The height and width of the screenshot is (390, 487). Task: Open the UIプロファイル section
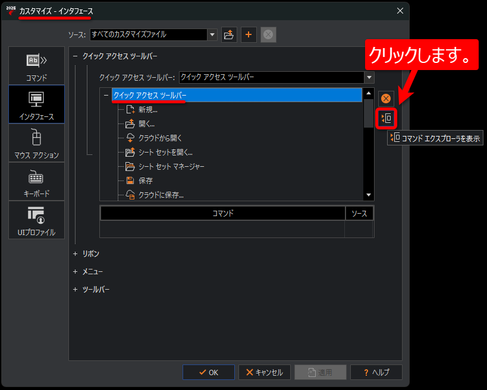tap(36, 220)
